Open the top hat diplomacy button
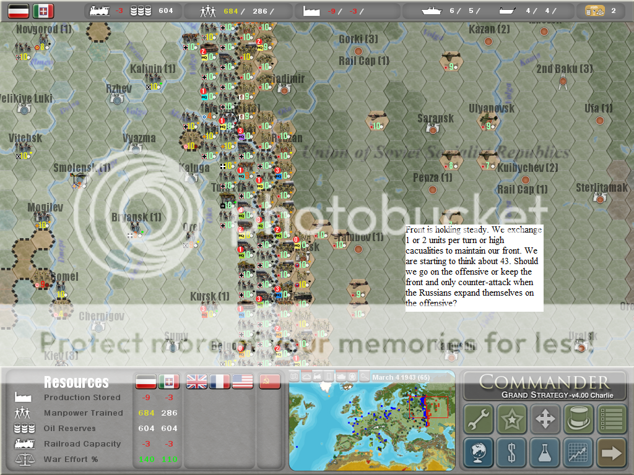Viewport: 634px width, 475px height. pyautogui.click(x=578, y=420)
